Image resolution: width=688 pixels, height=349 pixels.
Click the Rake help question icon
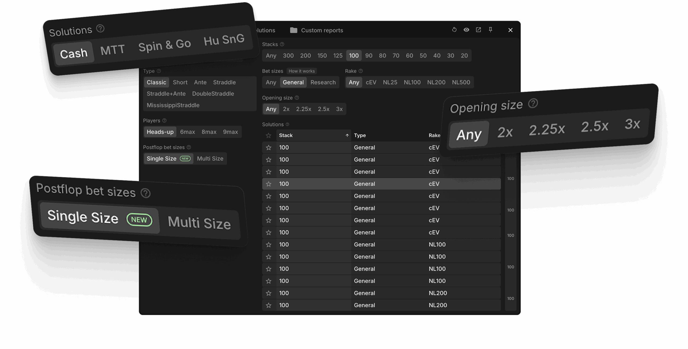click(361, 71)
